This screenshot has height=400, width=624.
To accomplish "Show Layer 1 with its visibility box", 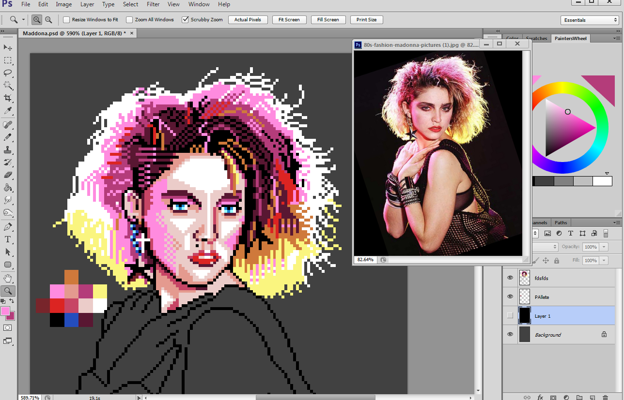I will [510, 316].
